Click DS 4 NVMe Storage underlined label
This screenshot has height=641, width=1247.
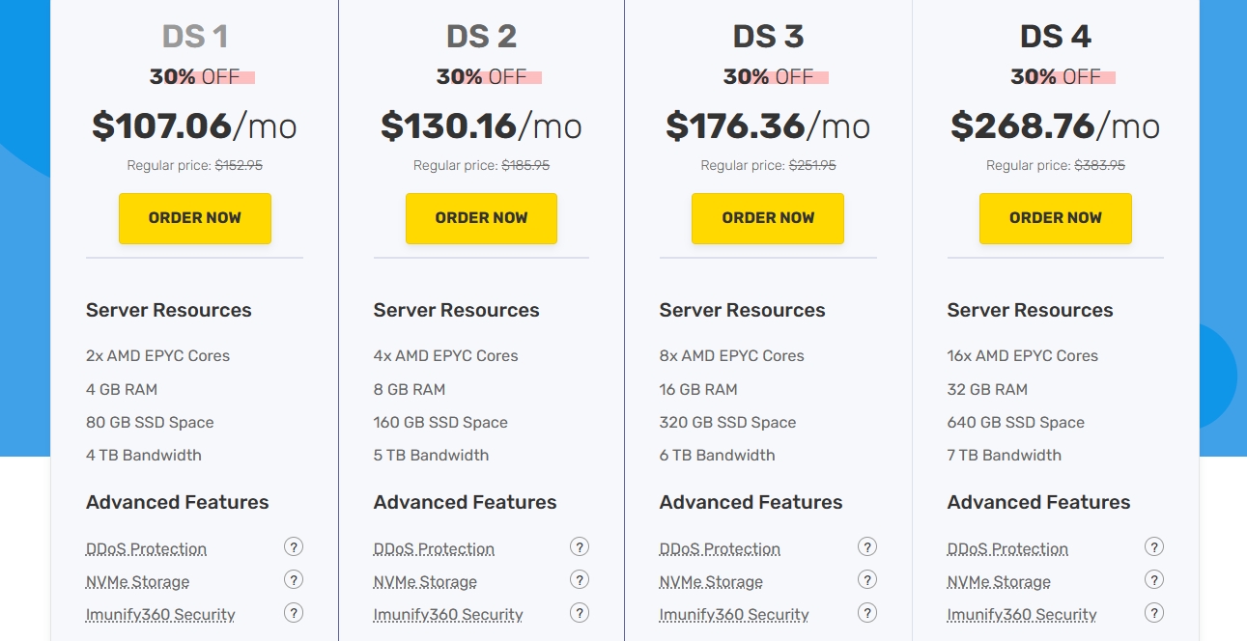(999, 582)
